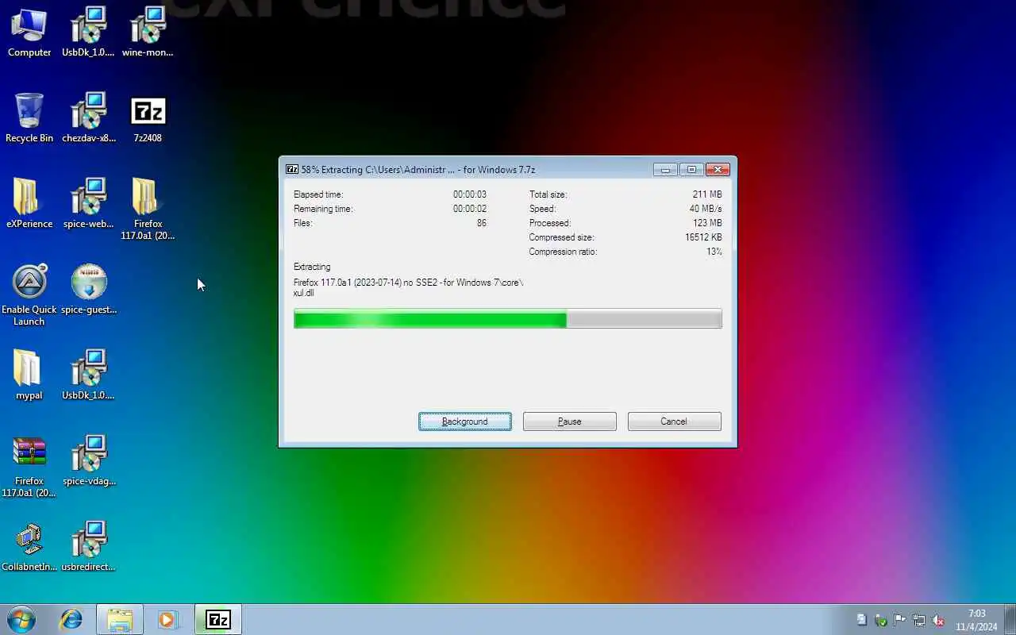Minimize the 7-Zip extracting dialog
The width and height of the screenshot is (1016, 635).
(665, 169)
